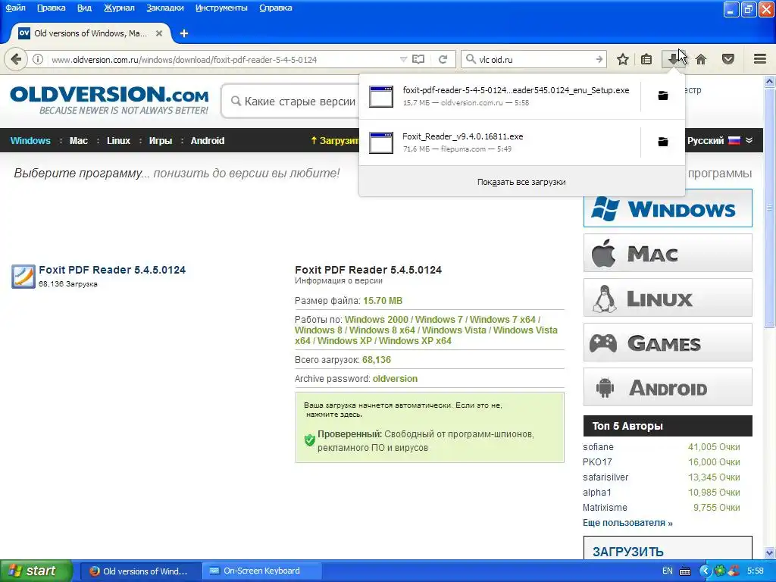Open the Закладки menu
The height and width of the screenshot is (582, 776).
164,8
